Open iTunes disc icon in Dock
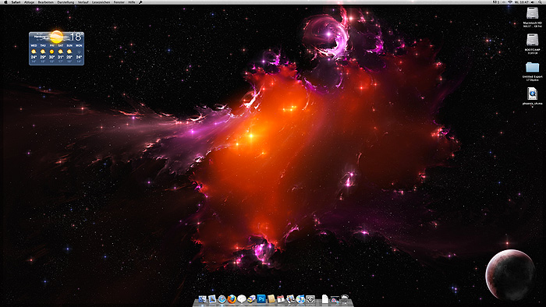This screenshot has width=546, height=307. click(x=300, y=299)
